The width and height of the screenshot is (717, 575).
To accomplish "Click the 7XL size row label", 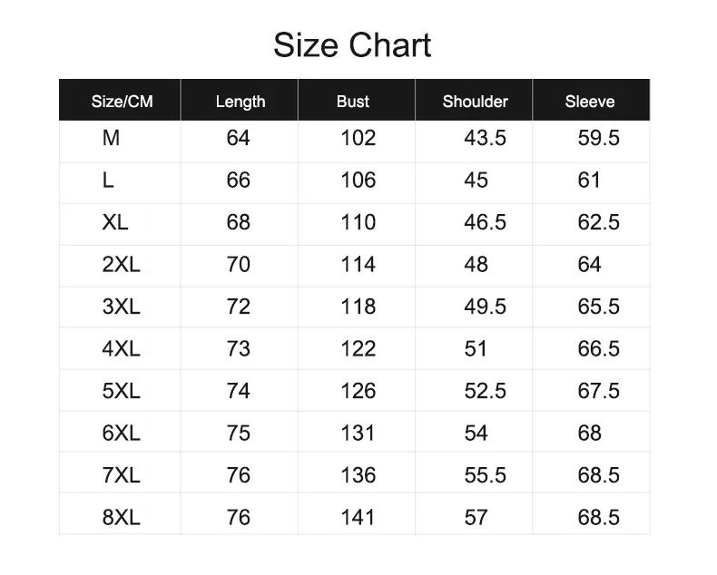I will (122, 475).
